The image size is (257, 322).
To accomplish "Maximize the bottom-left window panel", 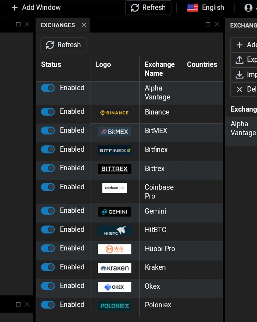I will coord(18,304).
